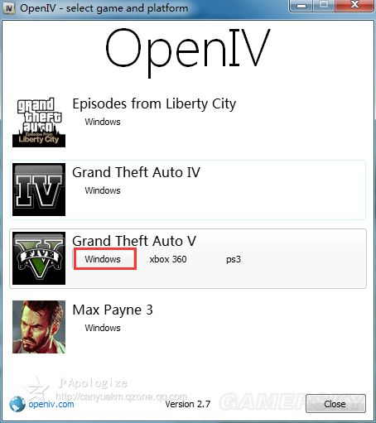This screenshot has height=423, width=376.
Task: Click the Episodes from Liberty City title
Action: (154, 104)
